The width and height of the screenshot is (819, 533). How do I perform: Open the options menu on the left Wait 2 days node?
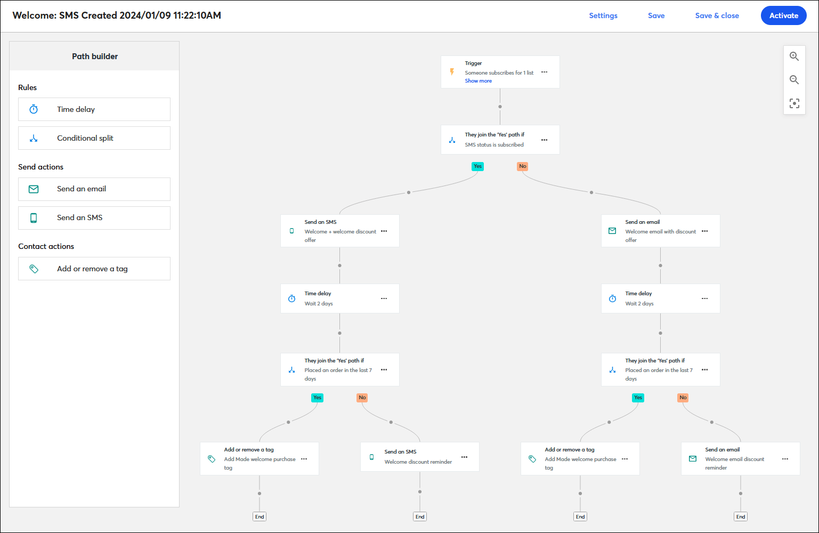(384, 298)
